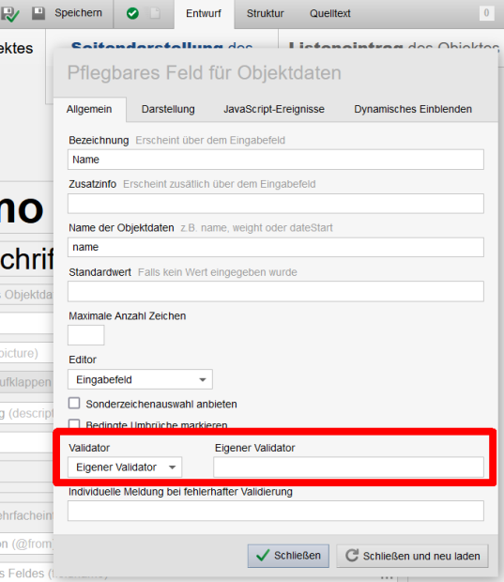Open the JavaScript-Ereignisse tab
The width and height of the screenshot is (504, 582).
click(x=274, y=109)
